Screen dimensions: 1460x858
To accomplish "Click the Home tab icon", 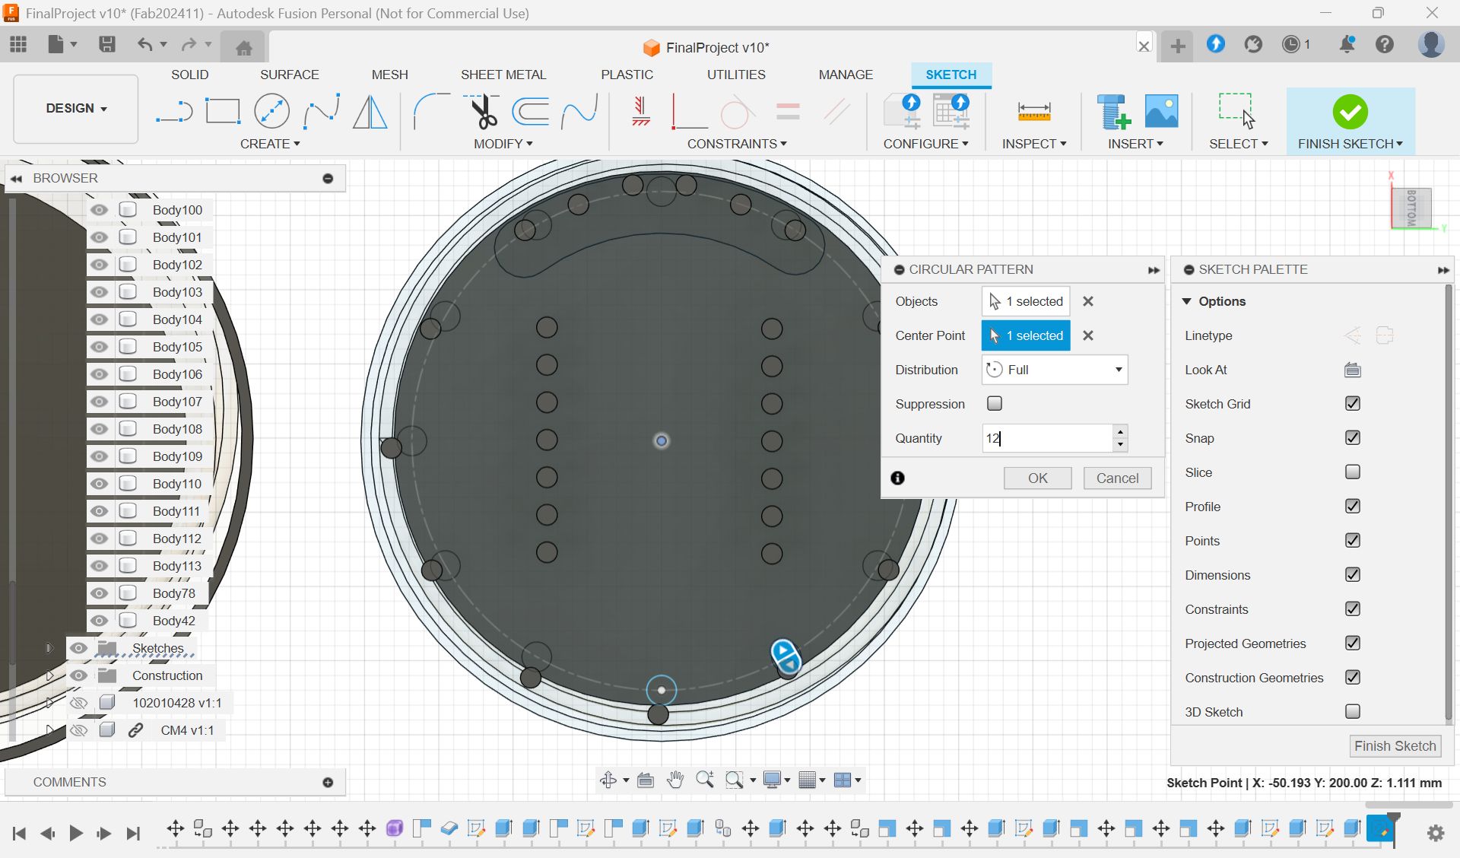I will [x=243, y=48].
